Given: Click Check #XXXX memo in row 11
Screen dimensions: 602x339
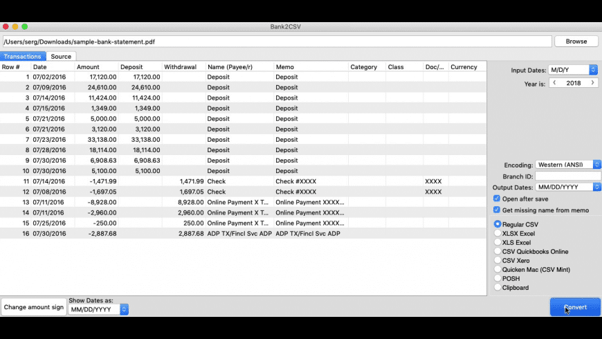Looking at the screenshot, I should [x=296, y=181].
